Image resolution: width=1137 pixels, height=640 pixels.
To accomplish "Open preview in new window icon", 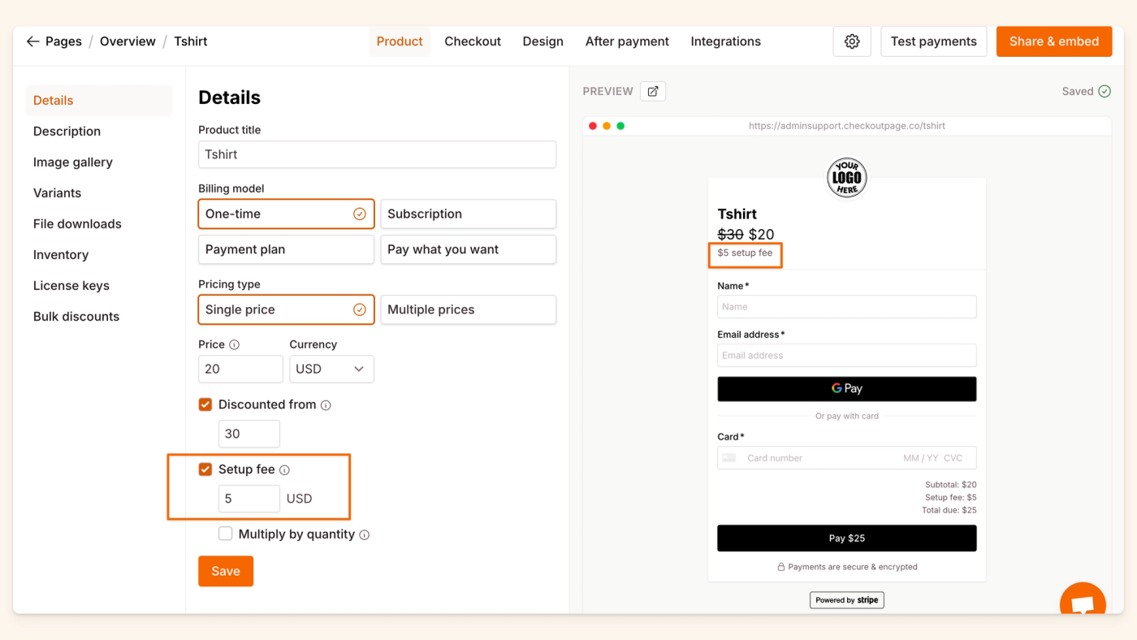I will (x=653, y=91).
